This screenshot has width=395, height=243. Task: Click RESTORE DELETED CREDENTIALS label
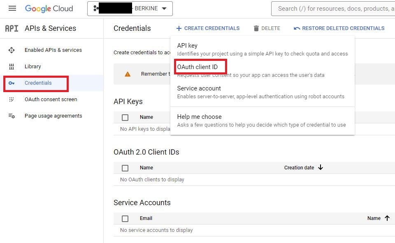pyautogui.click(x=343, y=28)
